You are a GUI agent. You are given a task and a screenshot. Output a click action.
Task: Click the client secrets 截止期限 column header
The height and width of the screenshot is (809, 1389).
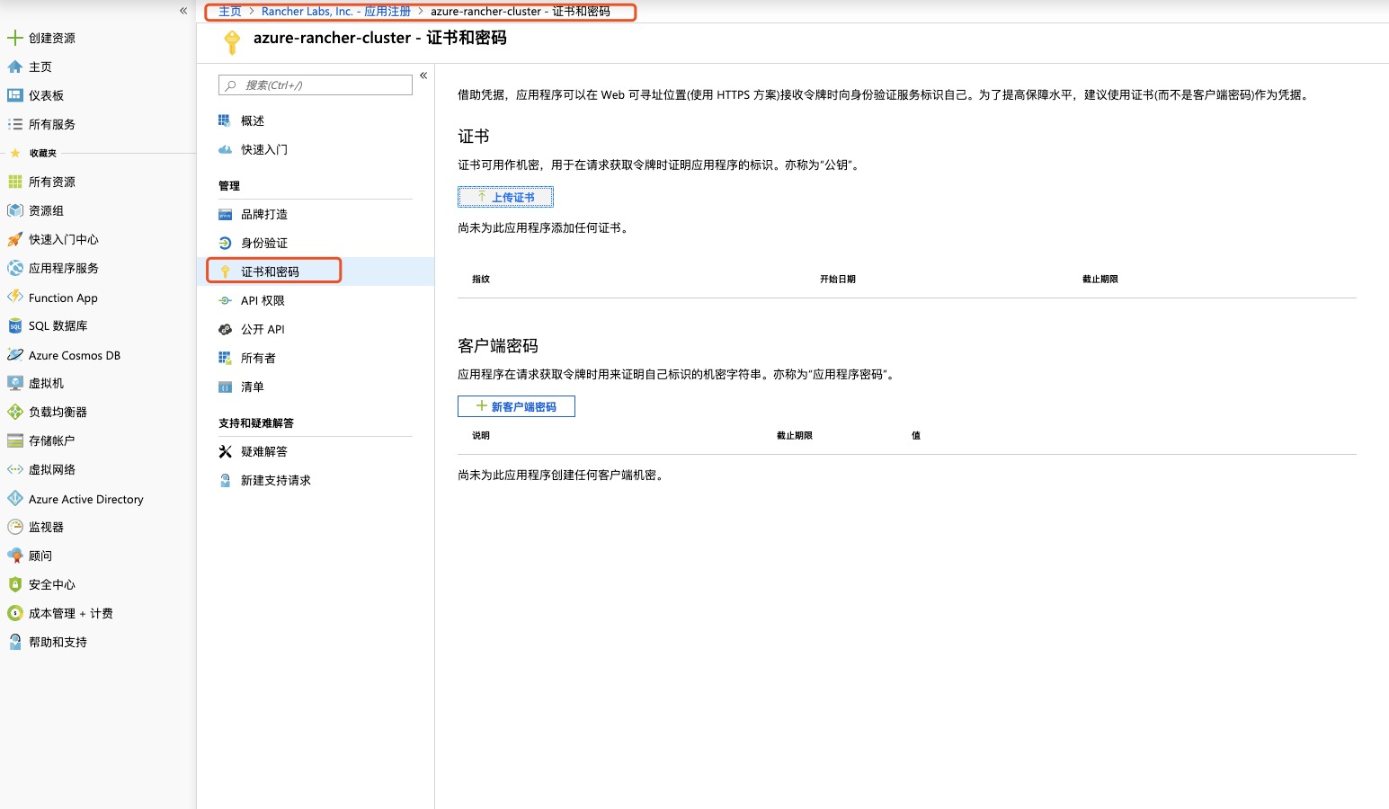click(x=795, y=436)
